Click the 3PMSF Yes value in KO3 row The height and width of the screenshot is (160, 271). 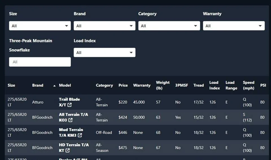click(x=178, y=117)
